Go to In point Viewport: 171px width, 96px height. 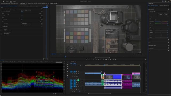pyautogui.click(x=94, y=59)
